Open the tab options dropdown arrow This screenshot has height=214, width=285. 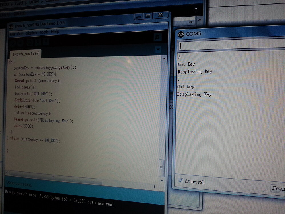tap(158, 49)
